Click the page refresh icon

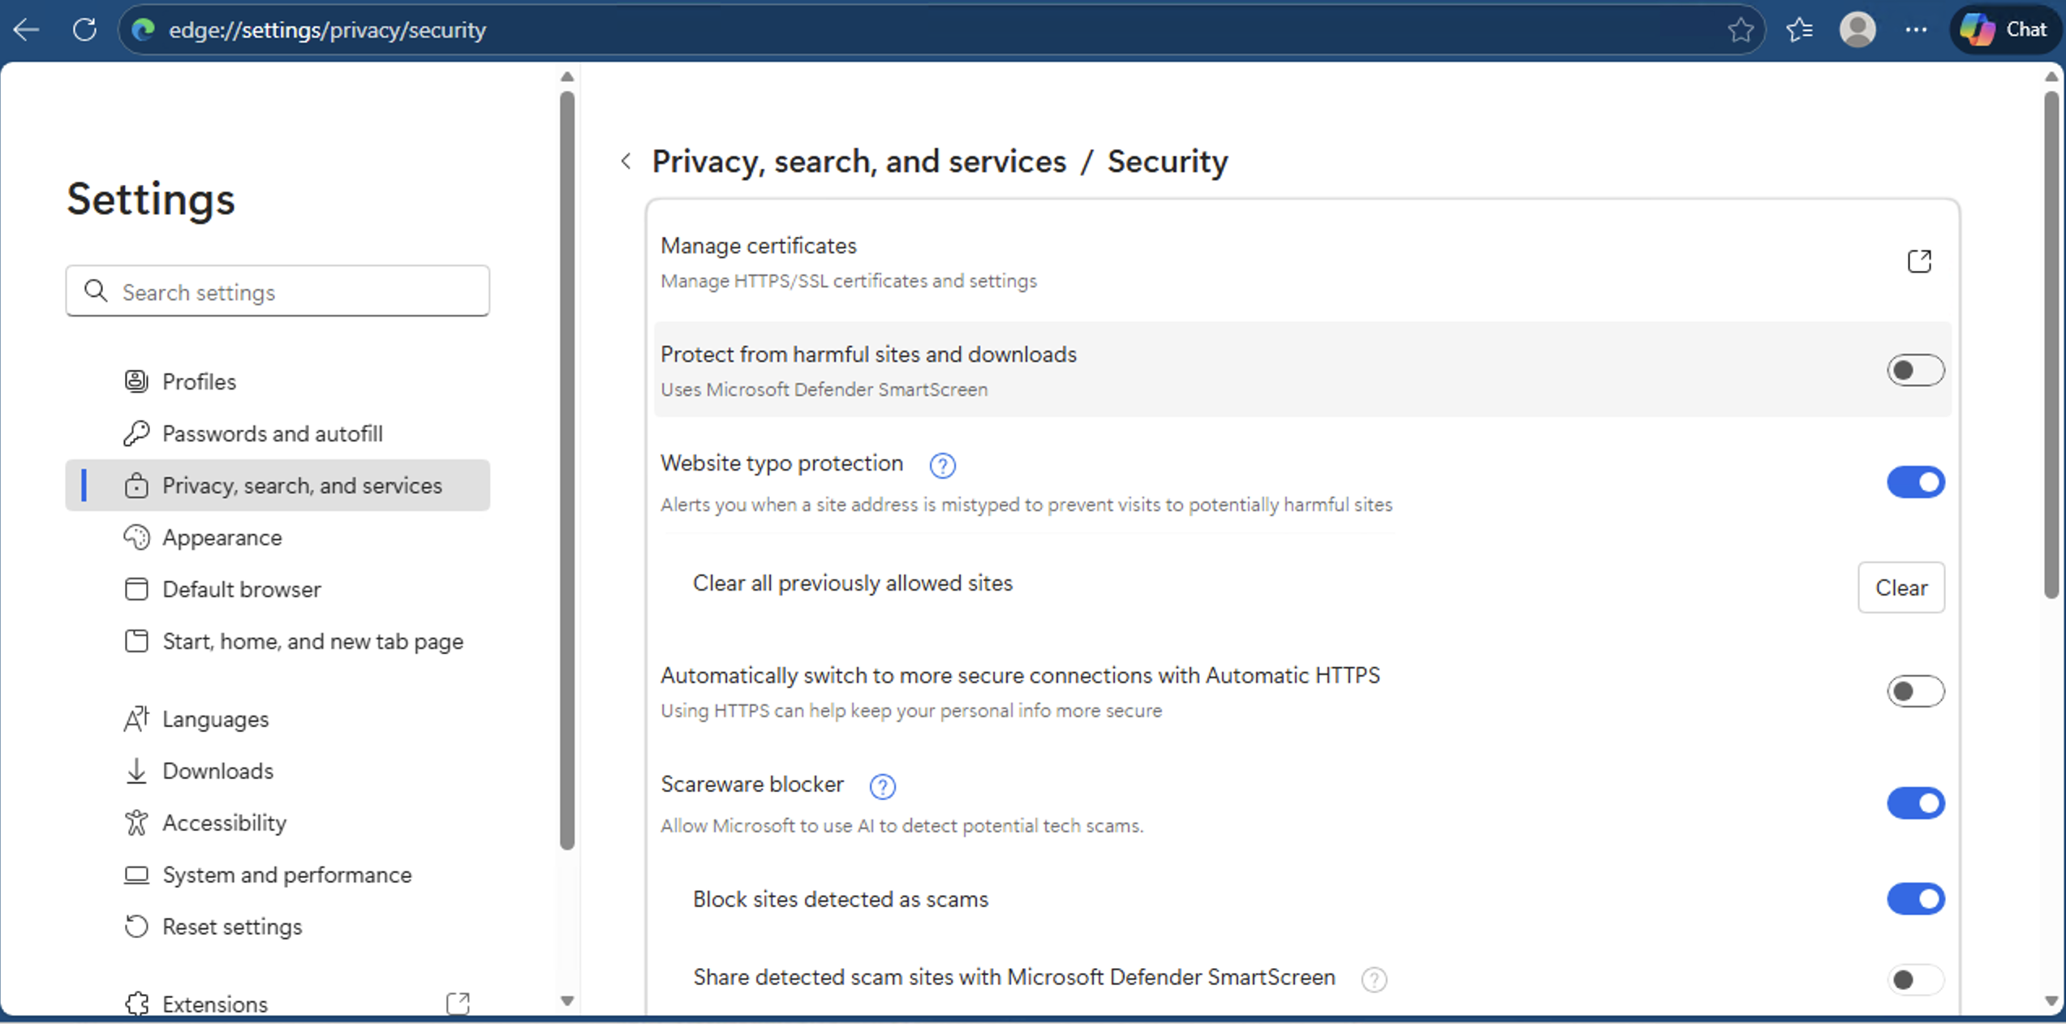pos(84,30)
